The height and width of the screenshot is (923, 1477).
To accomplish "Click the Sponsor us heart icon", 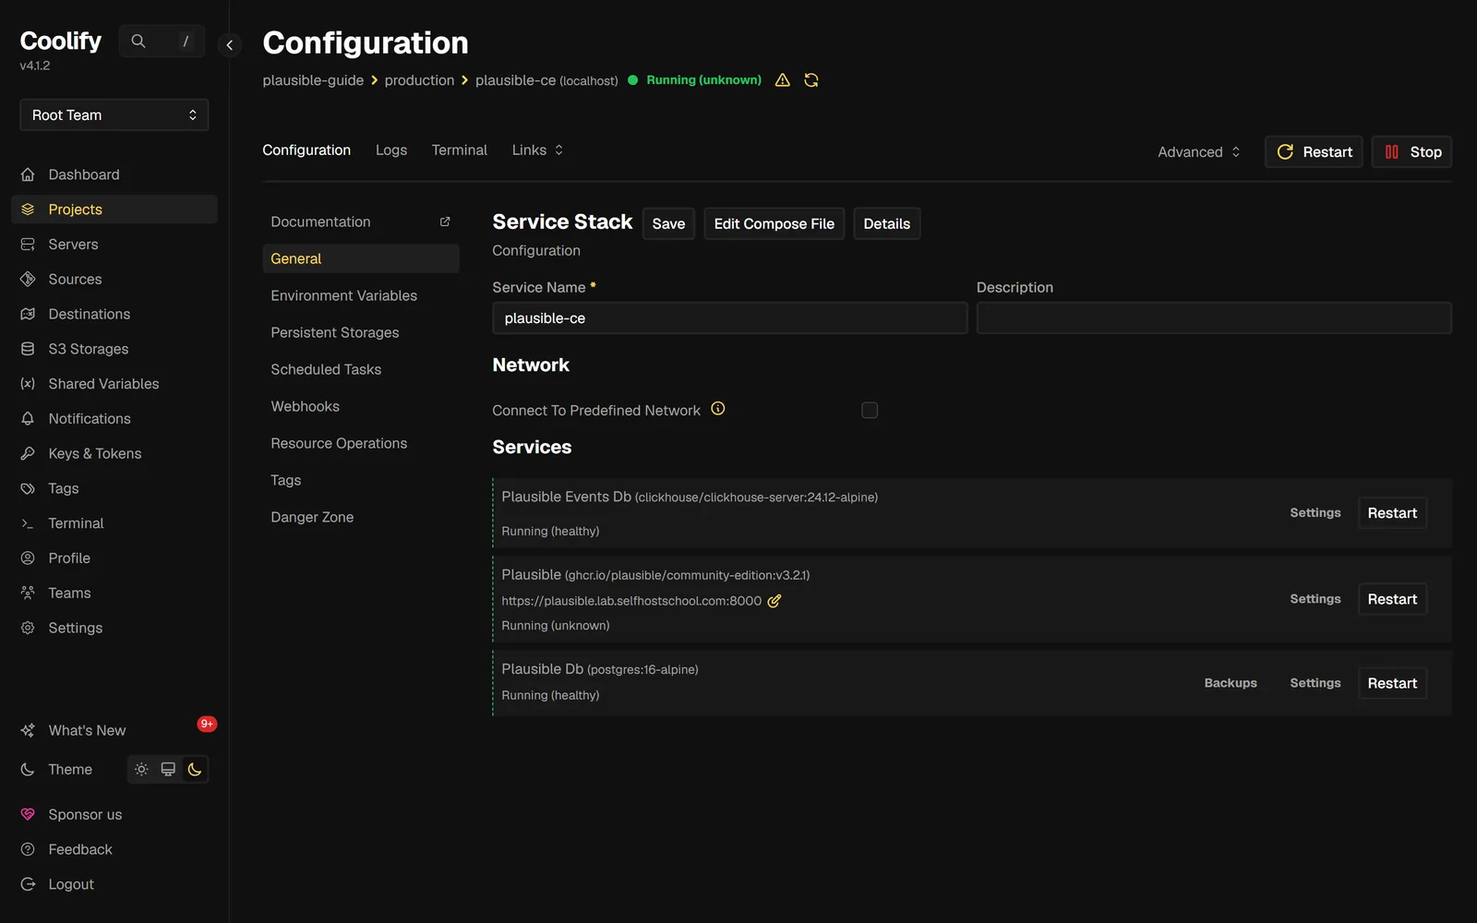I will (x=28, y=814).
